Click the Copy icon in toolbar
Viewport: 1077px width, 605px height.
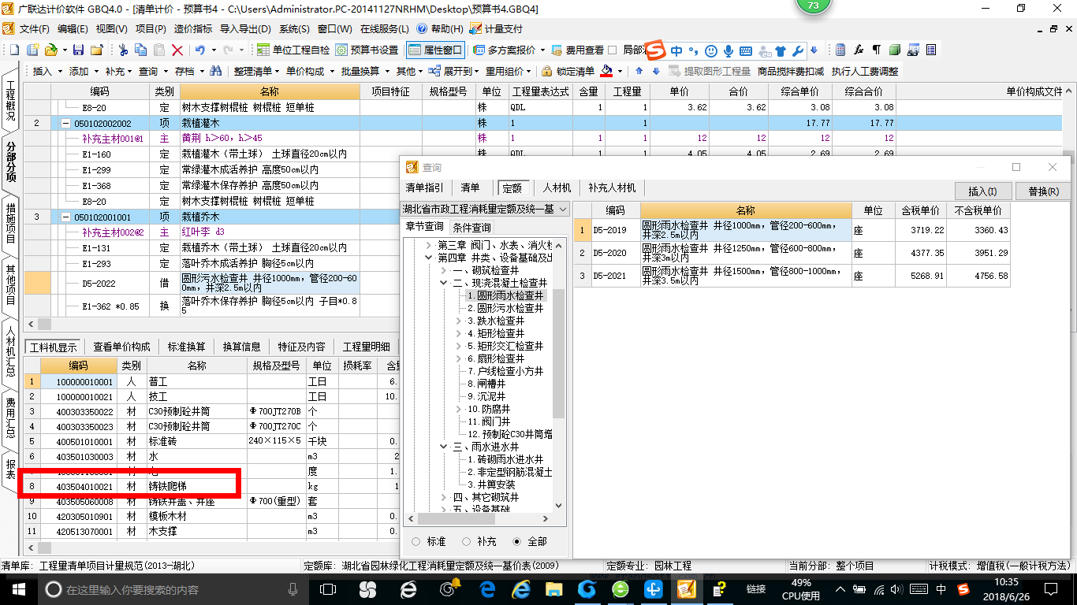tap(141, 50)
